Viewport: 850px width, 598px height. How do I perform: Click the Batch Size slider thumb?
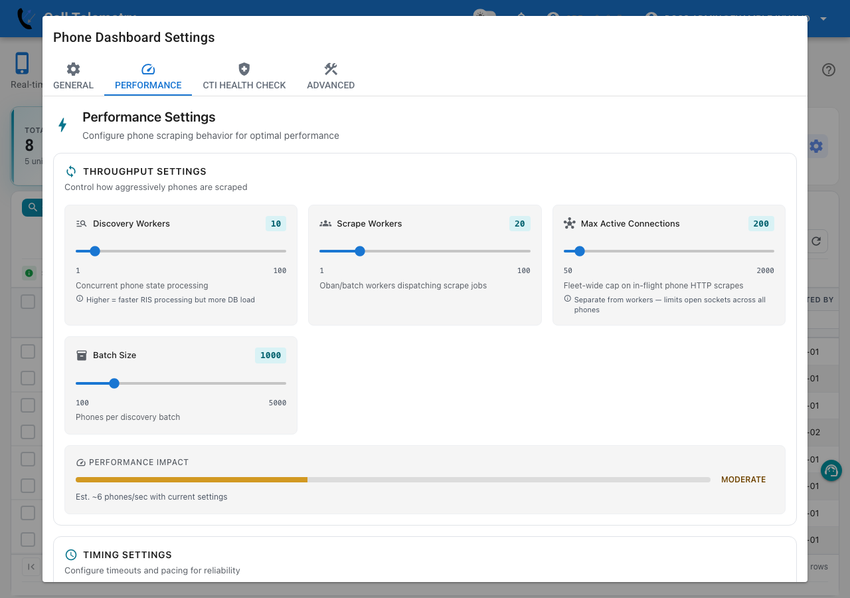tap(114, 383)
